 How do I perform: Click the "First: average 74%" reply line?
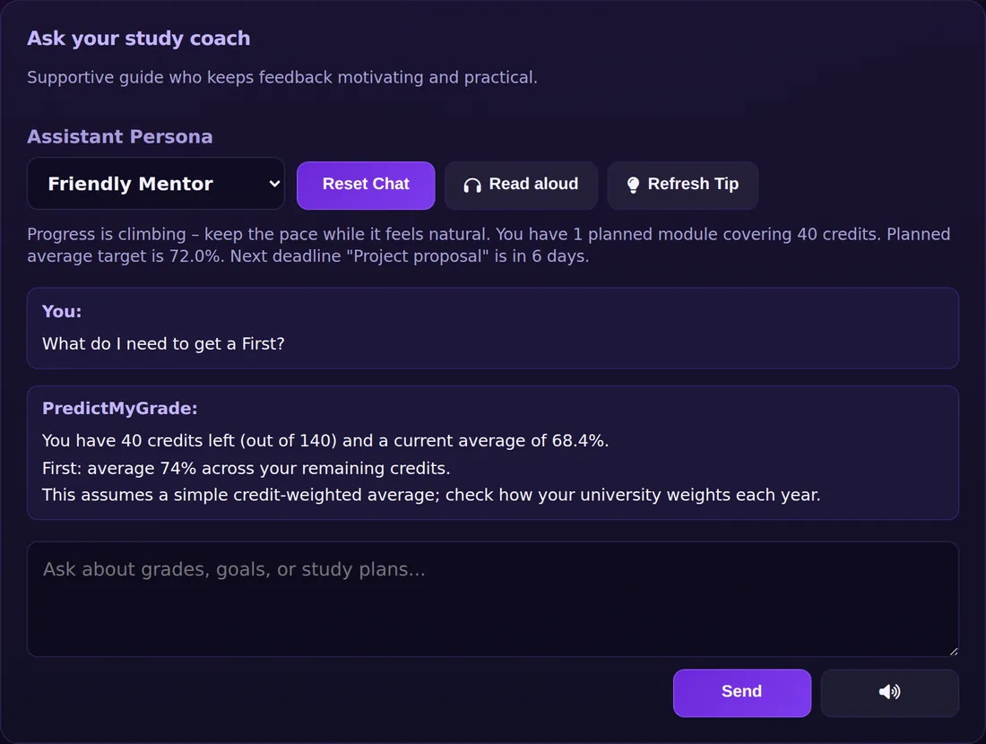click(x=246, y=468)
